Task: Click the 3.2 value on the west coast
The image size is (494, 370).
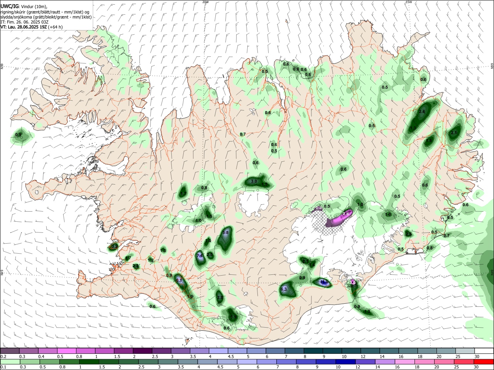Action: pos(114,246)
